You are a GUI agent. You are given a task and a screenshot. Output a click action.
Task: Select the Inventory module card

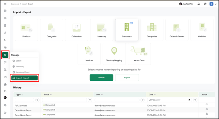[102, 30]
